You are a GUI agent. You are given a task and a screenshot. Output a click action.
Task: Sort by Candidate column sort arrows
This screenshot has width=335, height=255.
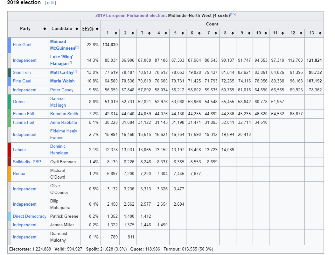click(77, 29)
